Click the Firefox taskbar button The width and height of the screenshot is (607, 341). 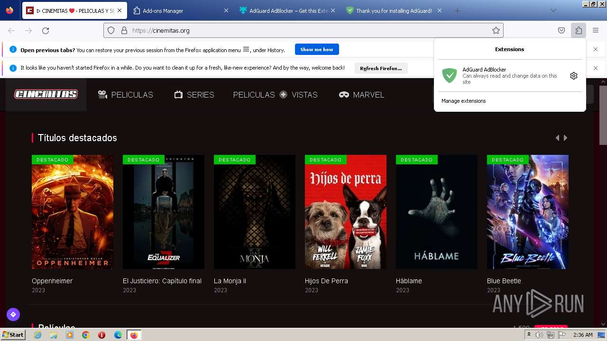134,335
